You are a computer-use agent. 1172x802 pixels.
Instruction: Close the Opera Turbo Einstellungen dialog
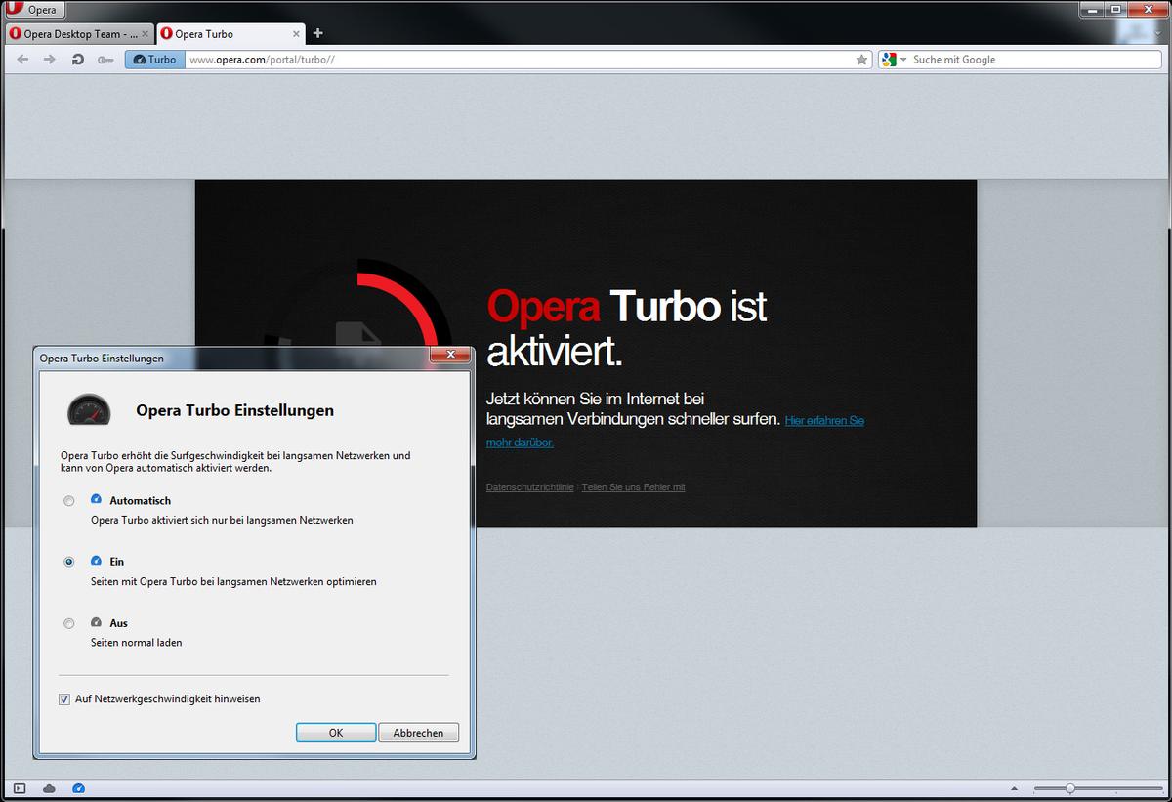(450, 357)
